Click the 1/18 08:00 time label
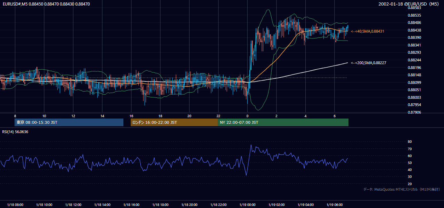Image resolution: width=444 pixels, height=208 pixels. 15,205
